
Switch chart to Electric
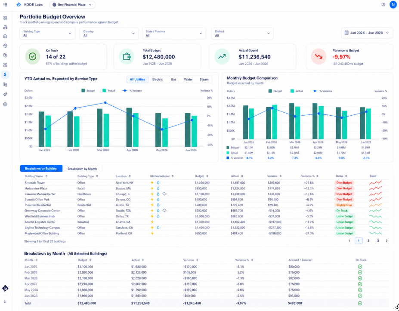click(x=158, y=79)
